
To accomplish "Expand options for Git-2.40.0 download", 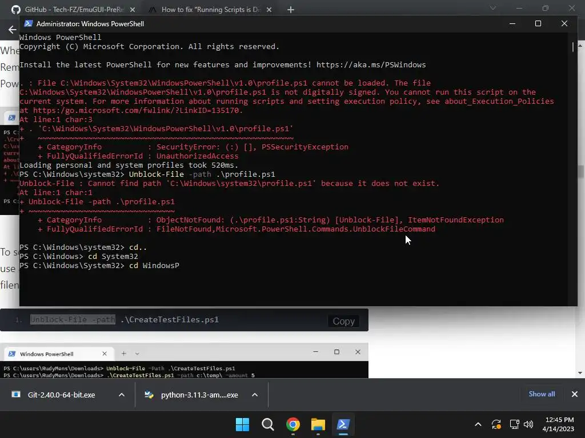I will coord(122,395).
